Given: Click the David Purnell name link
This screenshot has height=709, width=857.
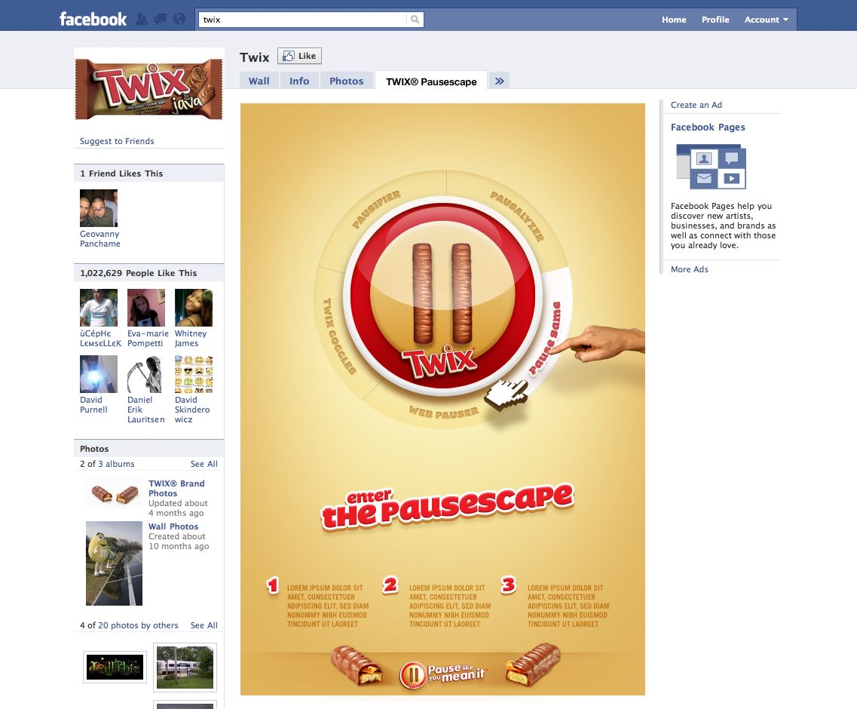Looking at the screenshot, I should coord(94,405).
